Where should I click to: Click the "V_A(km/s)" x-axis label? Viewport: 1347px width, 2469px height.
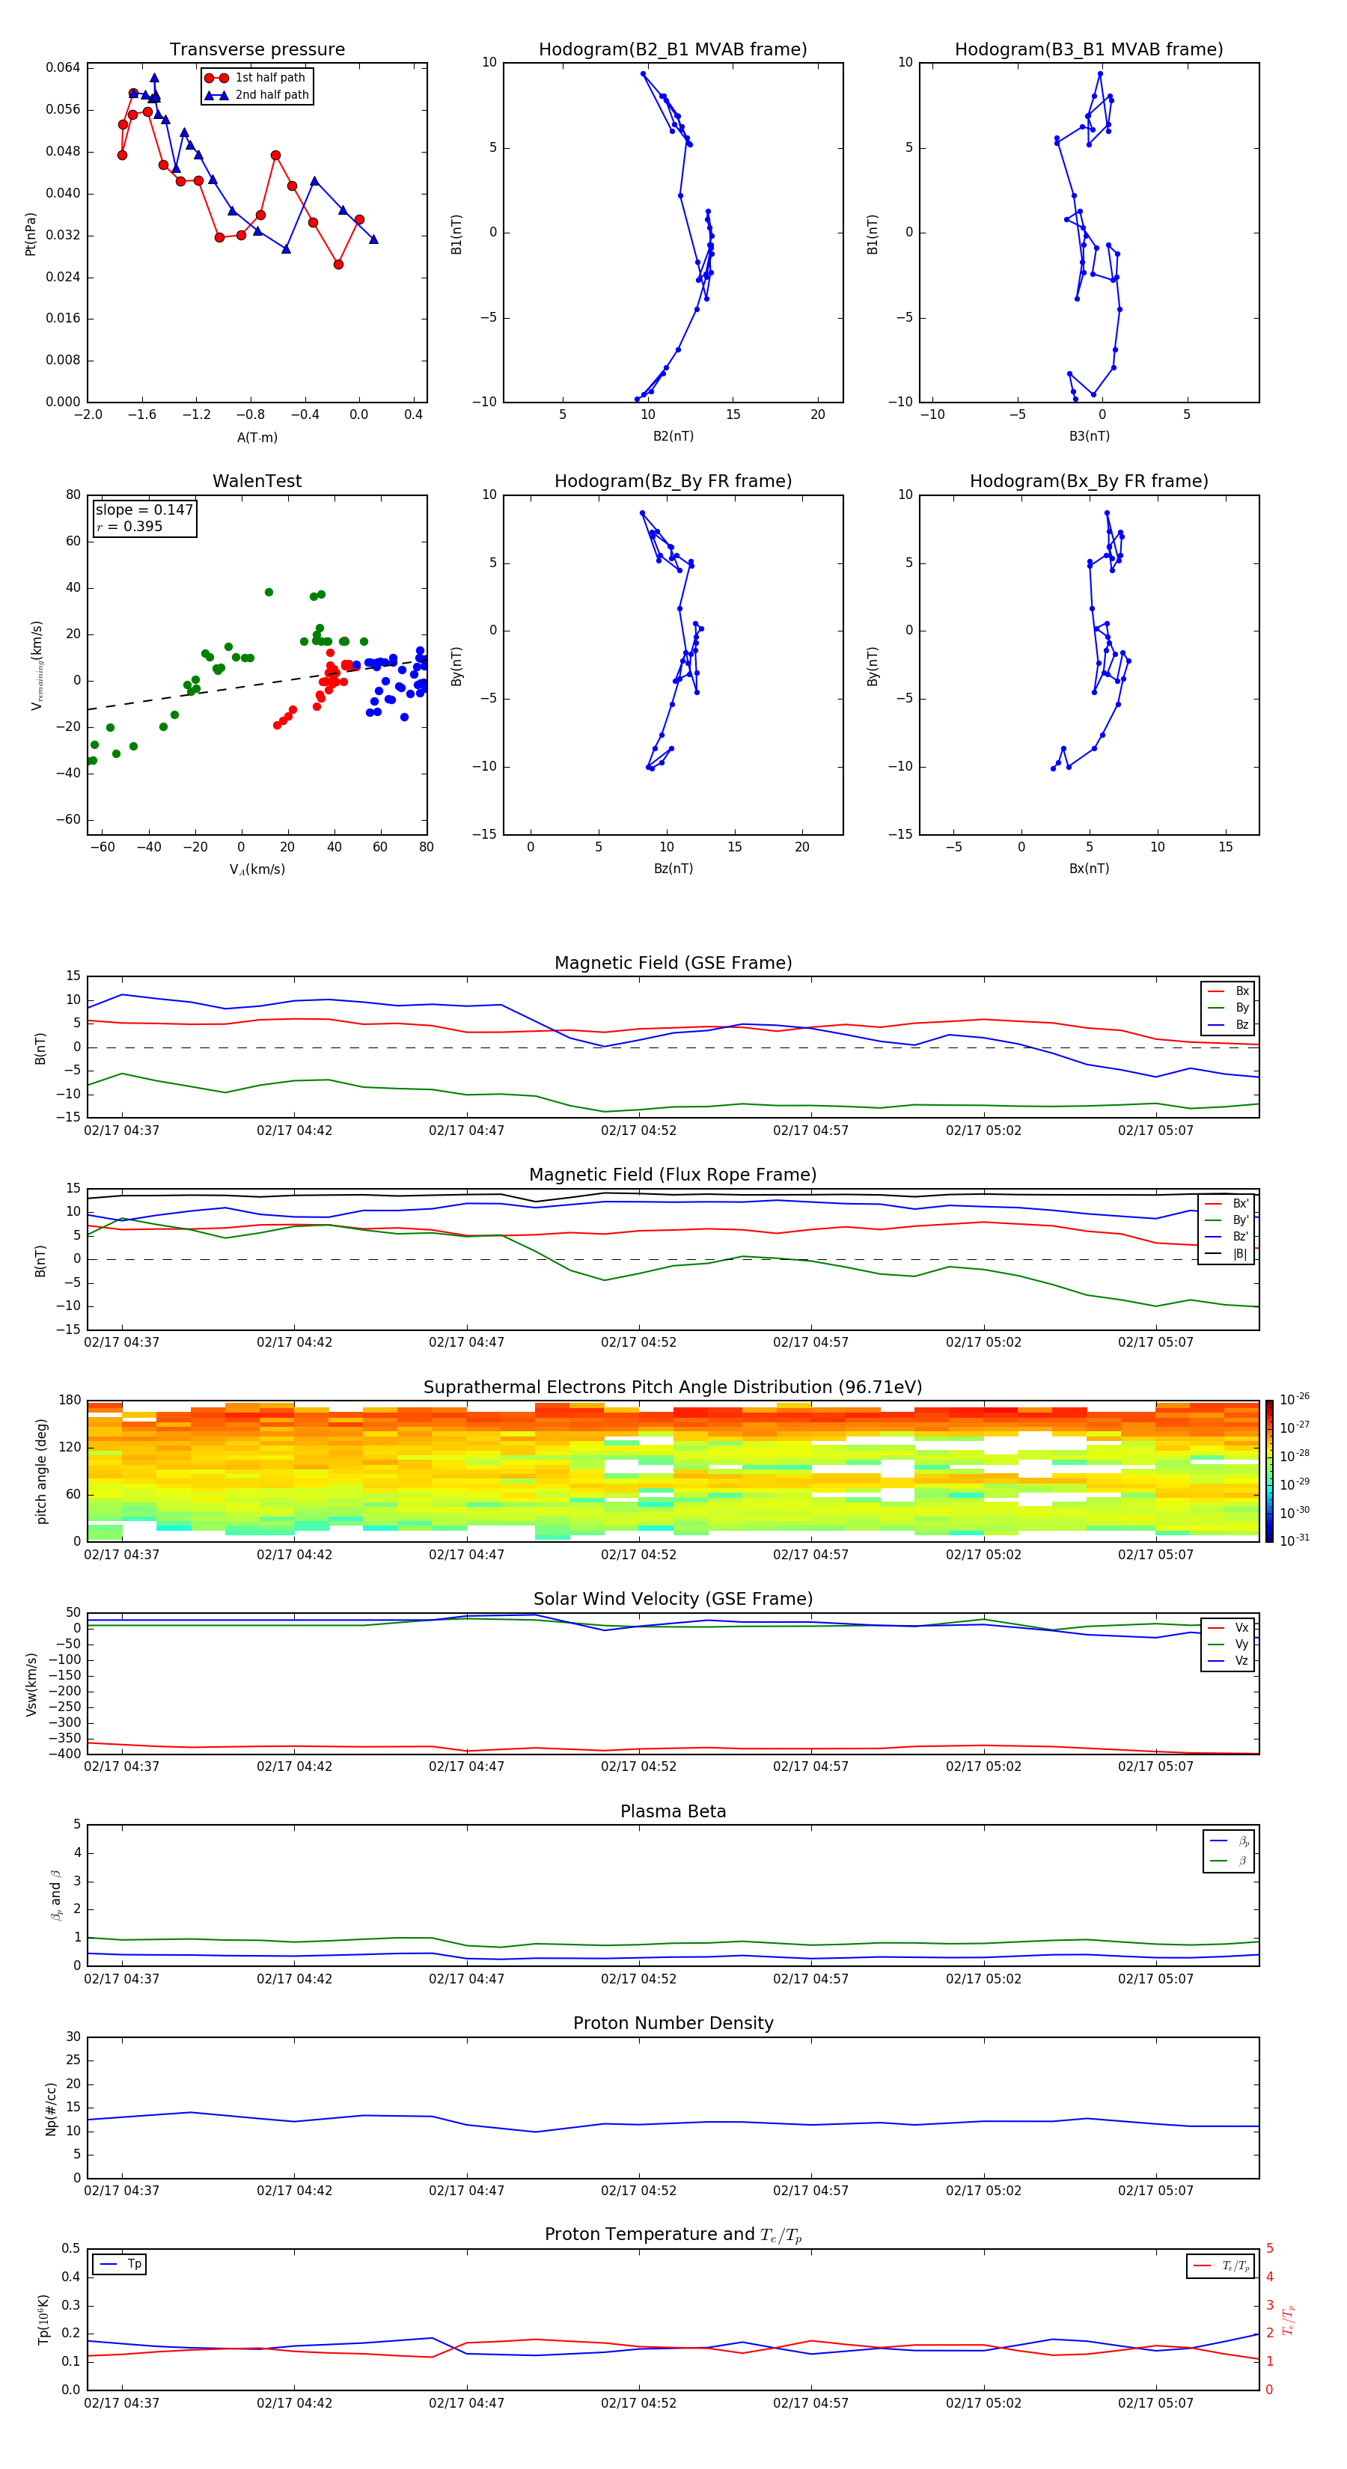[x=257, y=869]
